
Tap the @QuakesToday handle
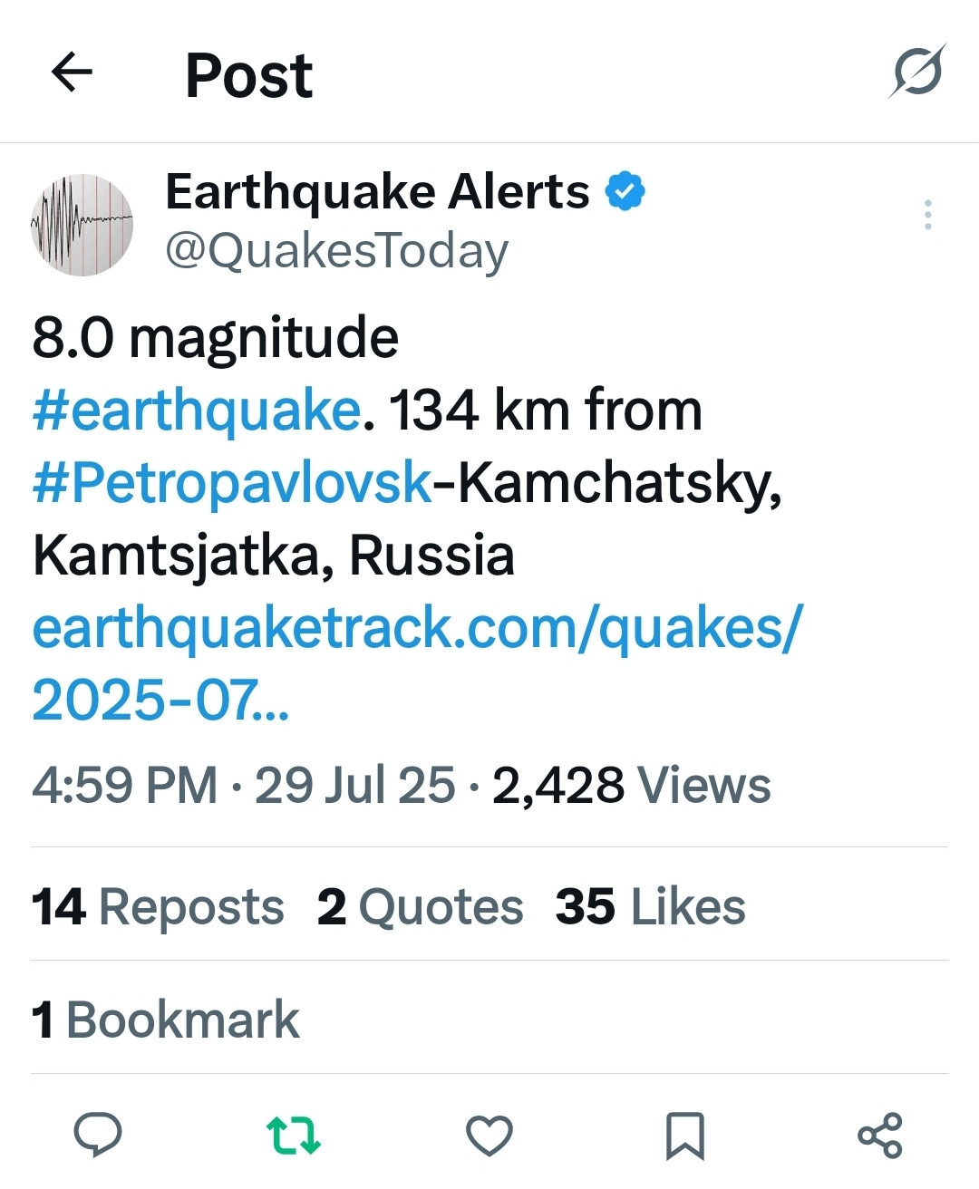pyautogui.click(x=336, y=250)
